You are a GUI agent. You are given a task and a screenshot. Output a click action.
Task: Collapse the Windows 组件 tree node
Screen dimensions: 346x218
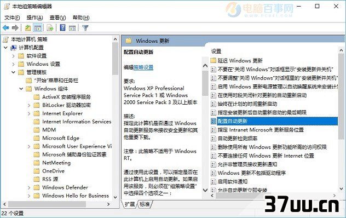21,89
